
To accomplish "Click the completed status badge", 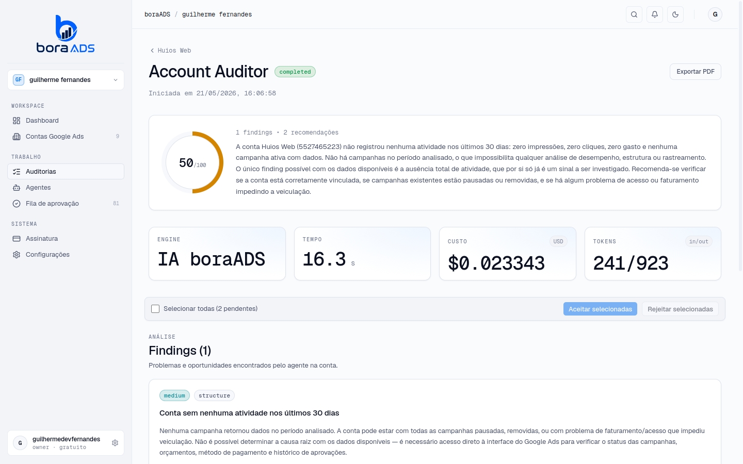I will (x=295, y=72).
